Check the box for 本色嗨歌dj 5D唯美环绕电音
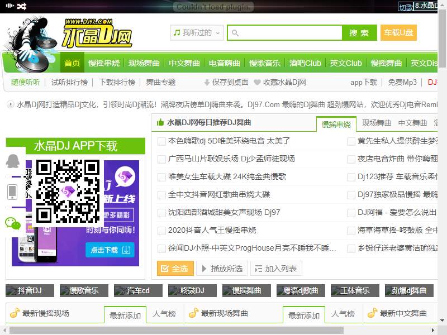The width and height of the screenshot is (447, 335). click(x=161, y=141)
